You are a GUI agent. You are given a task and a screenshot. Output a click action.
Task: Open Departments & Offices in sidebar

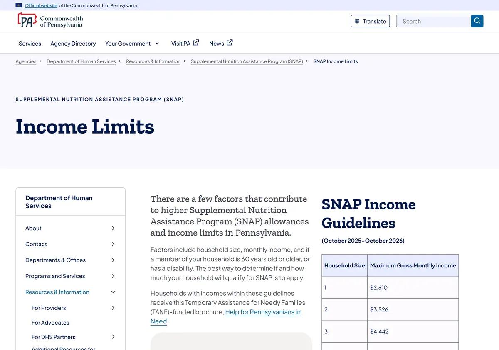tap(55, 260)
